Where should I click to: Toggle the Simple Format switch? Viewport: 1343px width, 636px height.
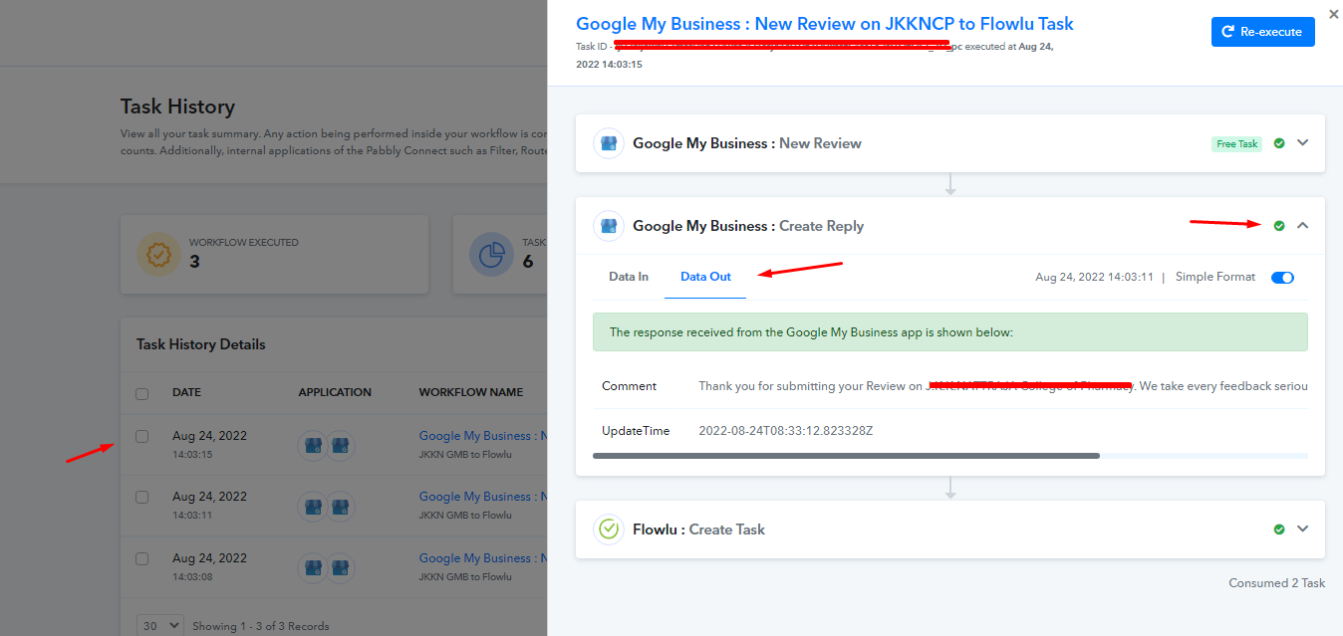click(x=1282, y=278)
